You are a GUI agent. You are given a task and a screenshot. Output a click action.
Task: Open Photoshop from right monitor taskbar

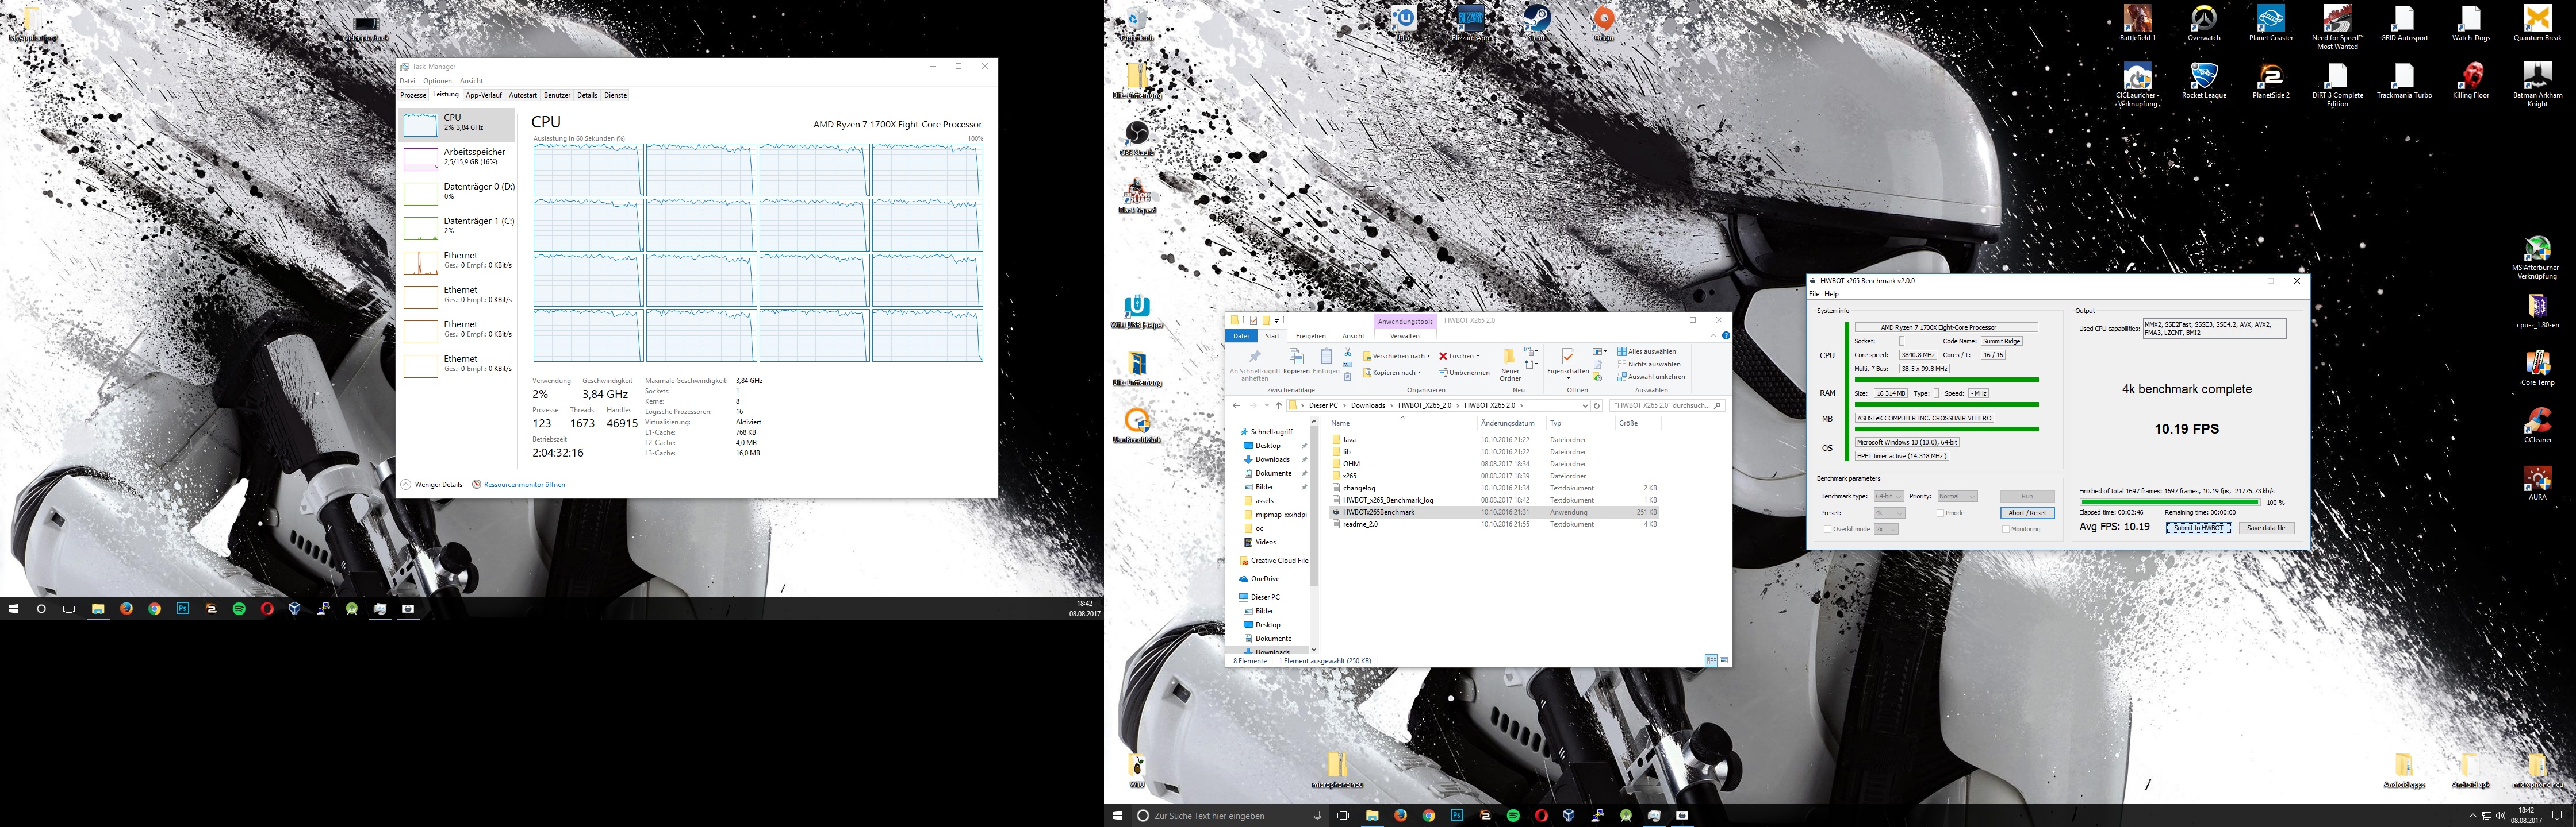pyautogui.click(x=1457, y=815)
